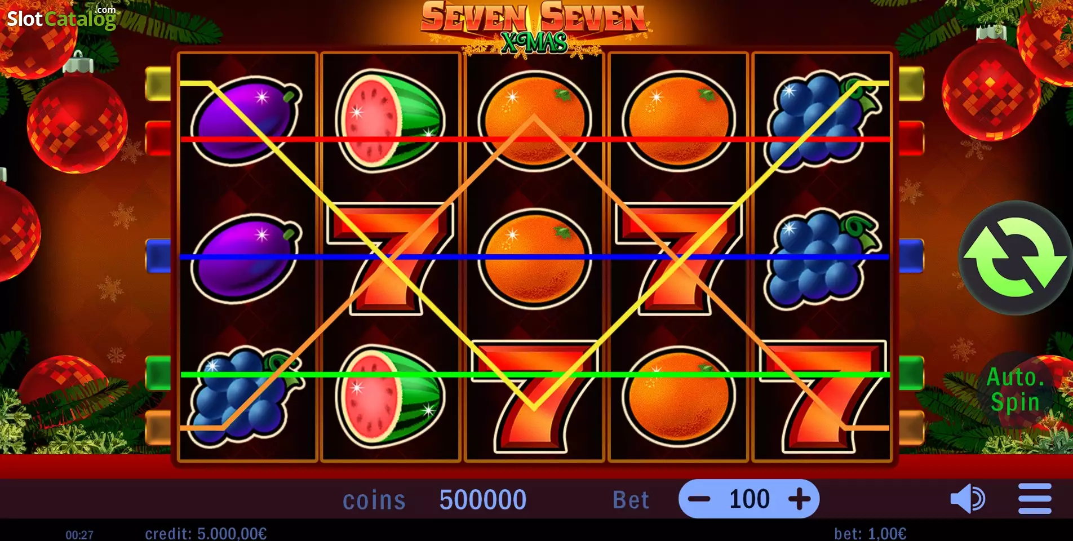
Task: Open the SlotCatalog.com logo link
Action: click(x=61, y=17)
